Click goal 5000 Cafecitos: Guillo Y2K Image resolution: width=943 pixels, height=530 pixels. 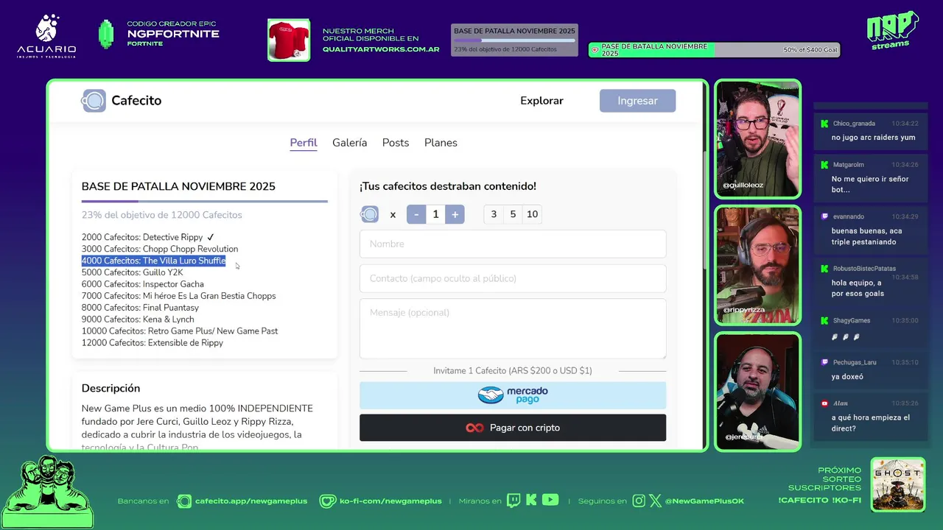(x=132, y=272)
